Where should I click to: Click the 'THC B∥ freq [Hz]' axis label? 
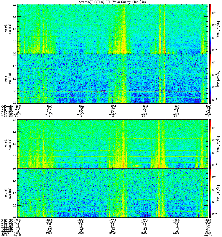[x=8, y=193]
